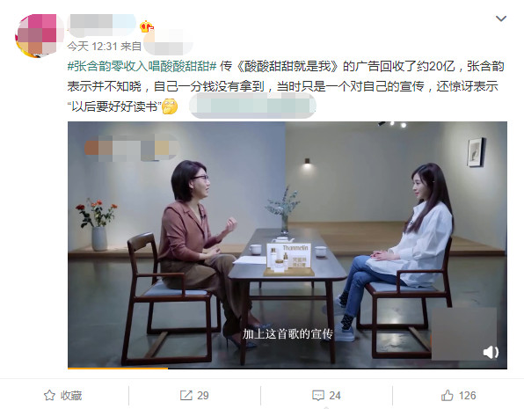
Task: Click the comment bubble icon
Action: [x=317, y=396]
